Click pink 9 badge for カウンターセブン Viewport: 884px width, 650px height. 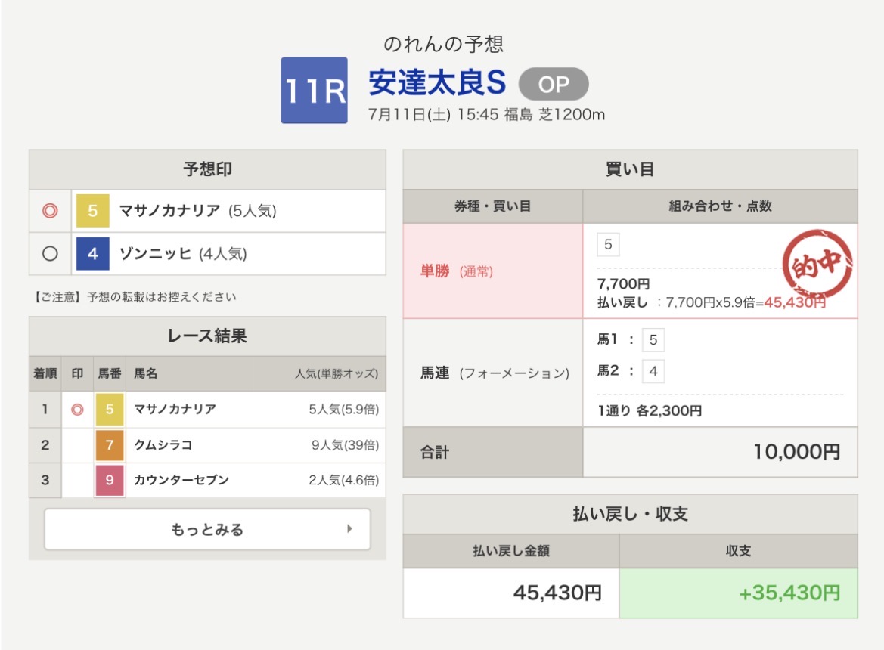pos(110,480)
